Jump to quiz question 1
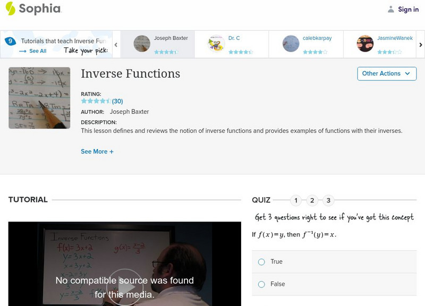The image size is (425, 306). point(296,200)
